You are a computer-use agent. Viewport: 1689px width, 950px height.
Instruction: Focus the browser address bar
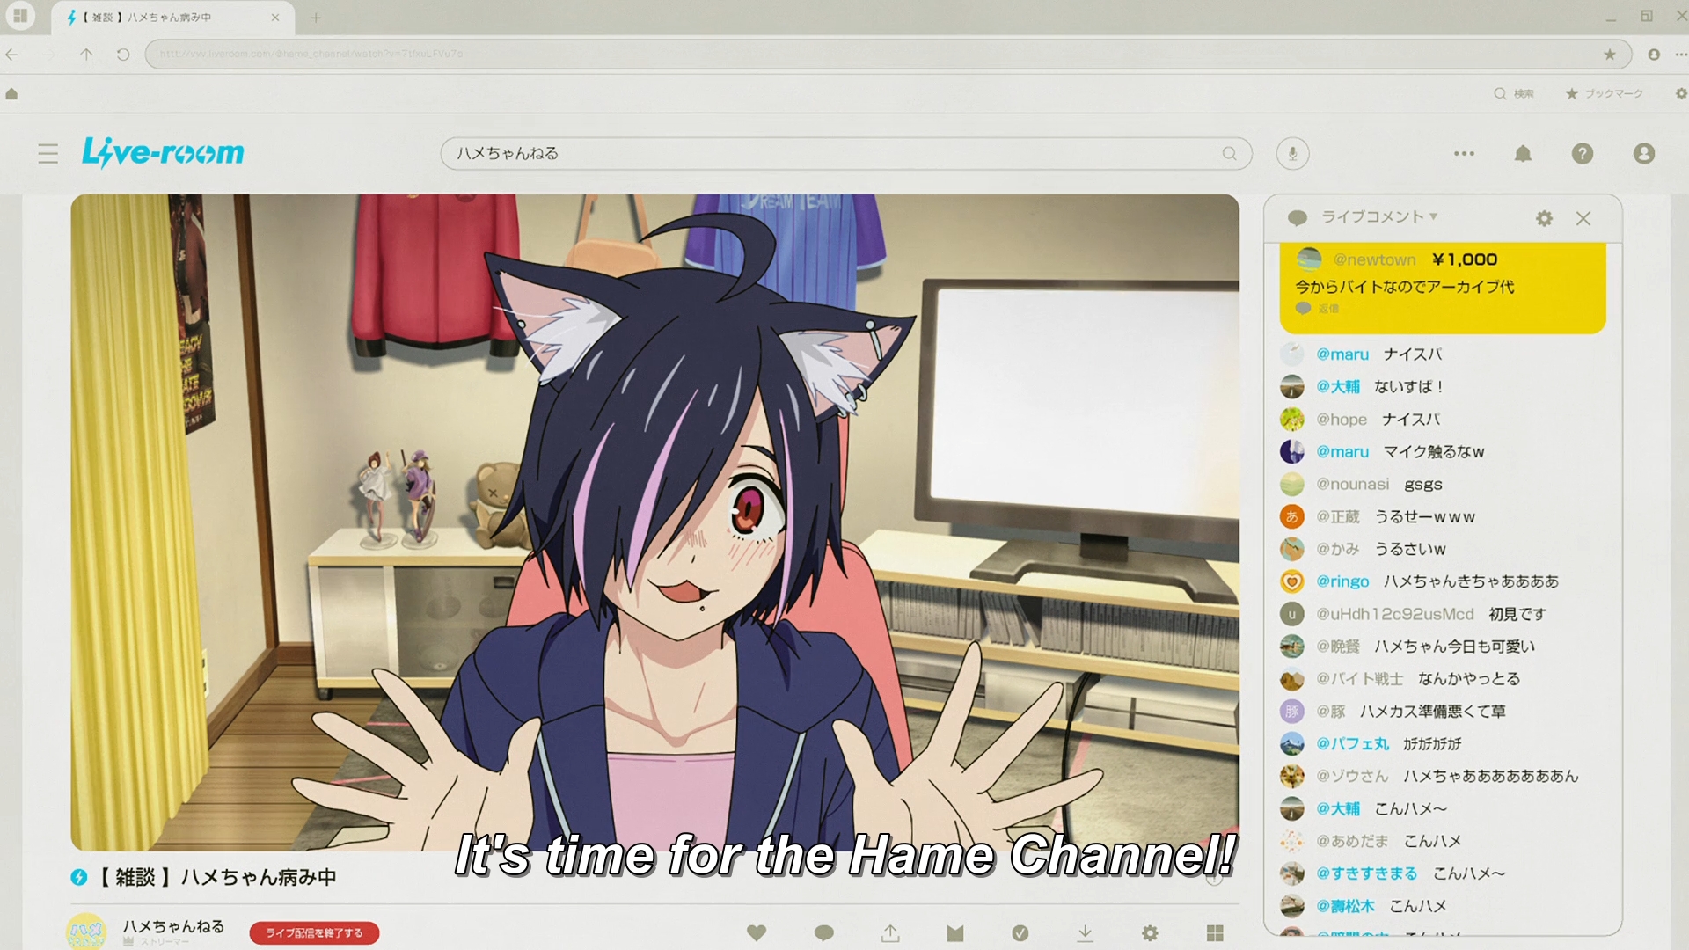tap(888, 55)
